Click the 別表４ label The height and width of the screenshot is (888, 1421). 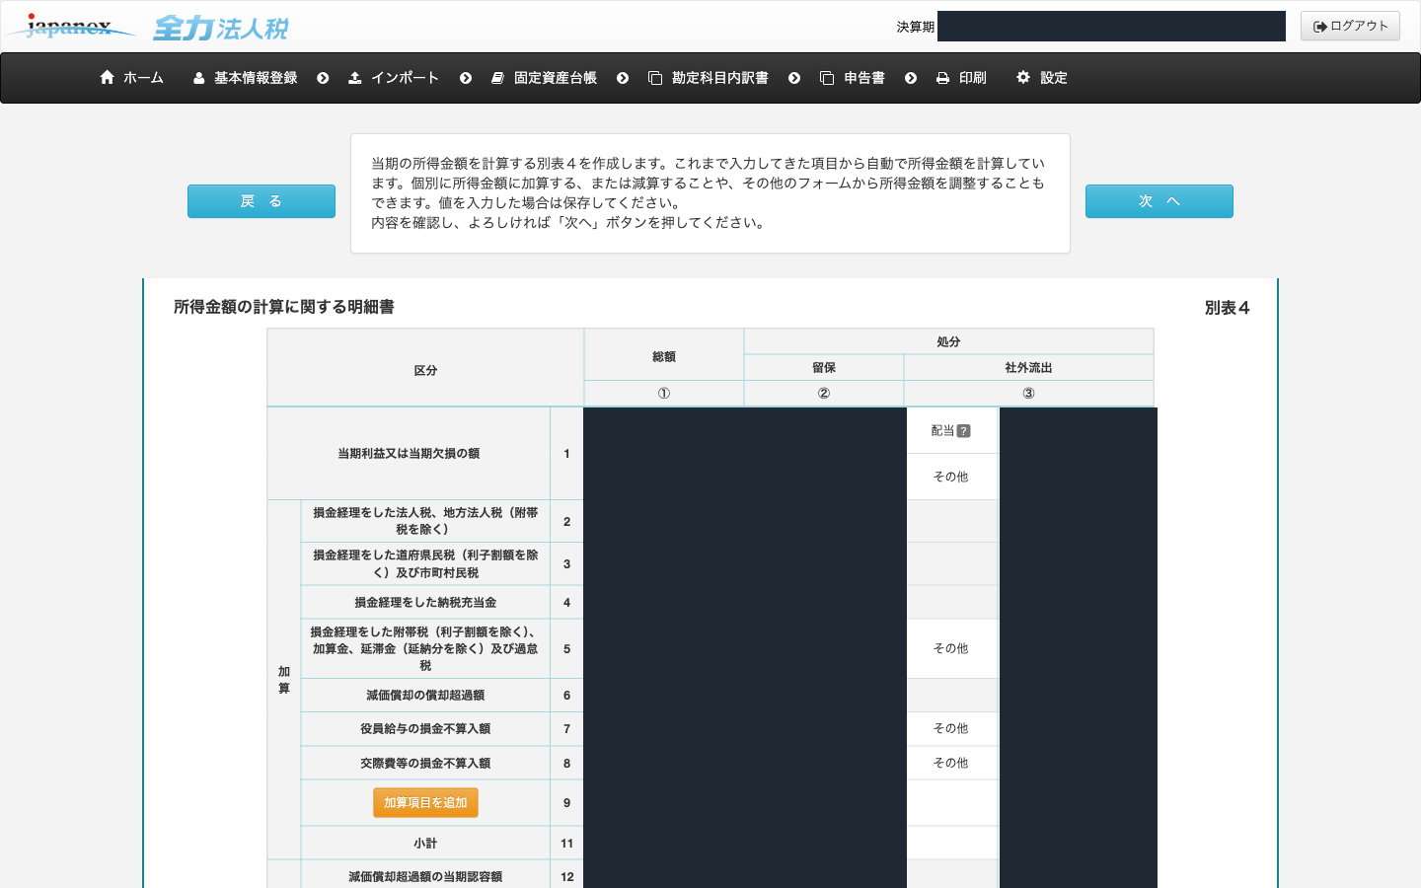1227,308
